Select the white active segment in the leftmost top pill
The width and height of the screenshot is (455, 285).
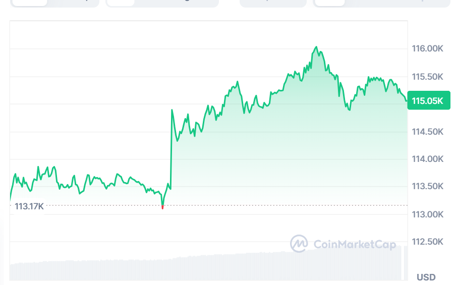click(29, 3)
